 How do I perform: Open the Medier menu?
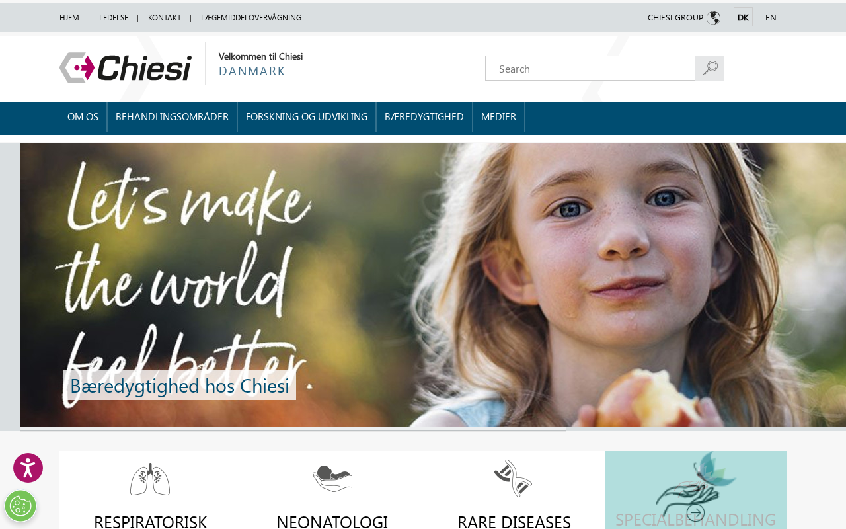tap(498, 116)
